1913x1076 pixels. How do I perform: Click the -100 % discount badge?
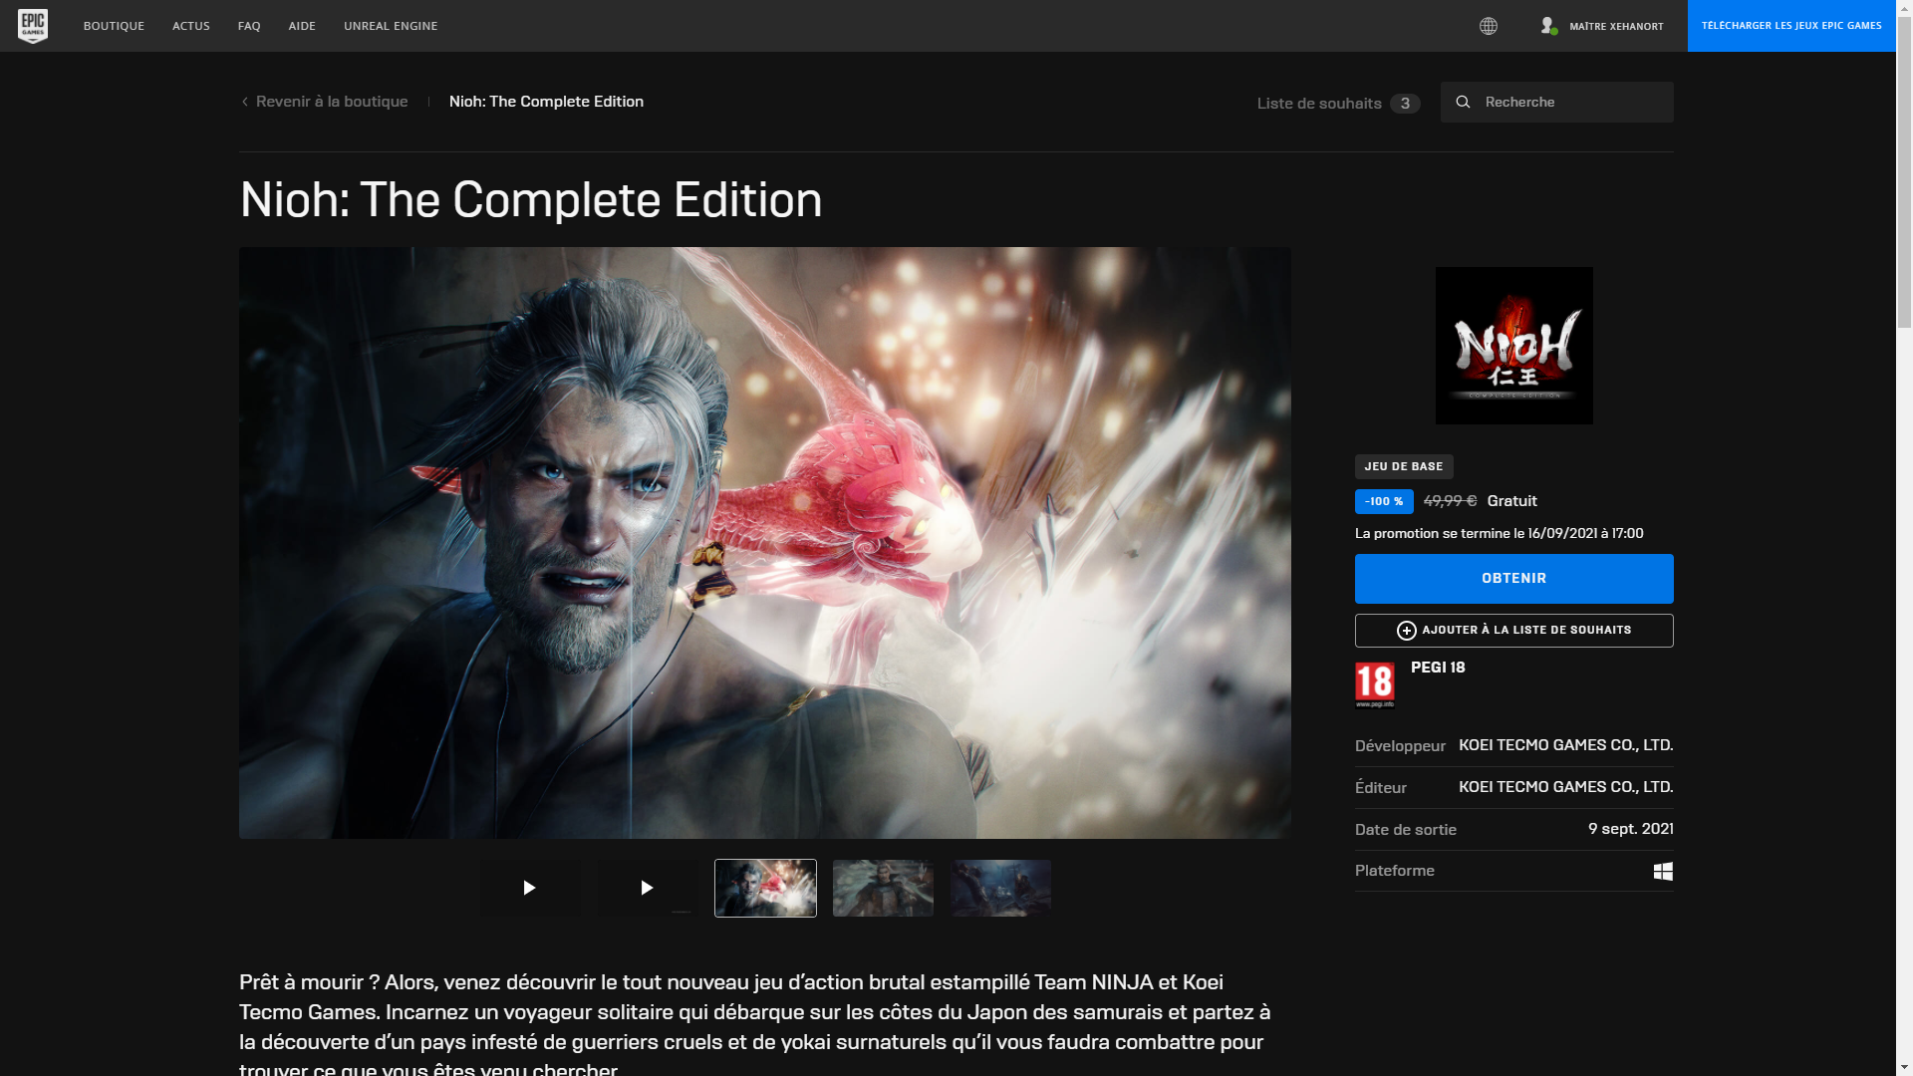[1384, 501]
